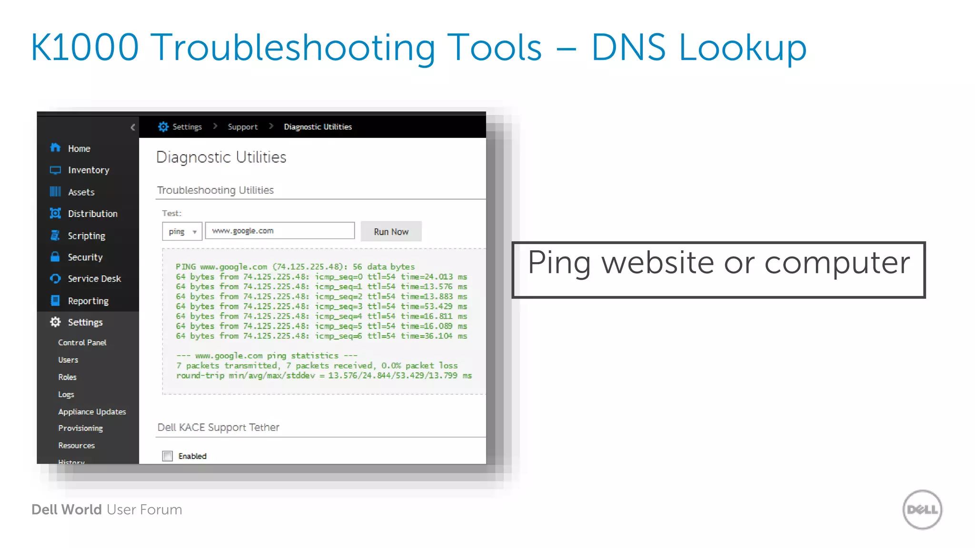
Task: Open the Assets menu item
Action: click(x=81, y=192)
